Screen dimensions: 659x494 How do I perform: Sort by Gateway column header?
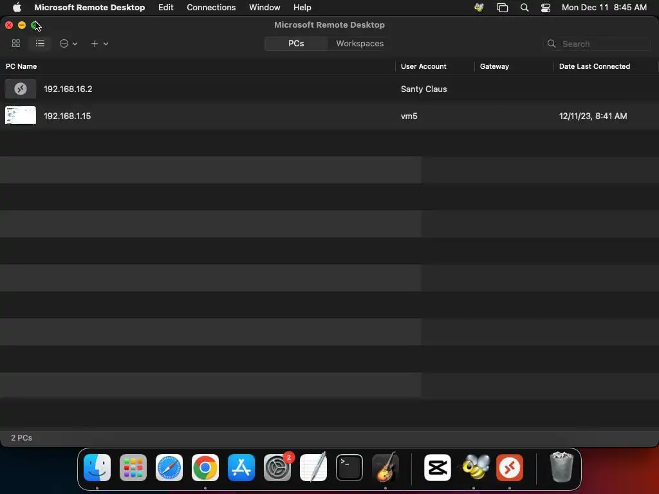(x=494, y=66)
